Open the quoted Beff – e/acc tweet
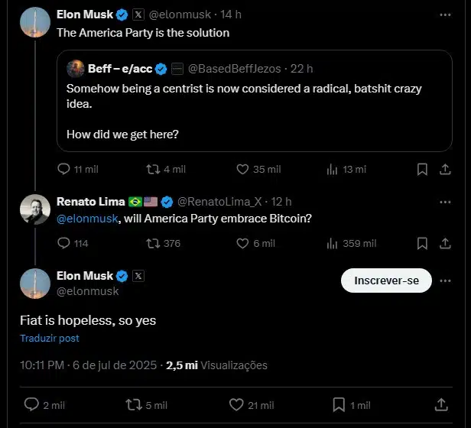Image resolution: width=471 pixels, height=428 pixels. click(255, 101)
